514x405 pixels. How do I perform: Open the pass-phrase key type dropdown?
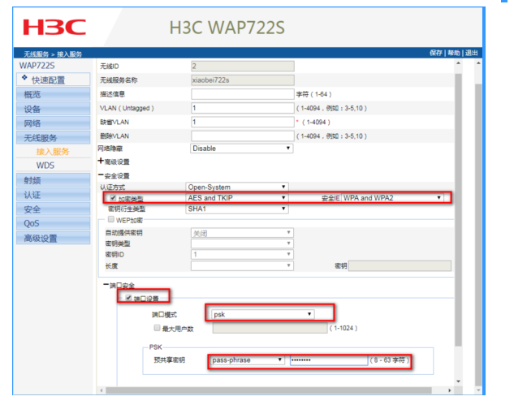pyautogui.click(x=247, y=360)
